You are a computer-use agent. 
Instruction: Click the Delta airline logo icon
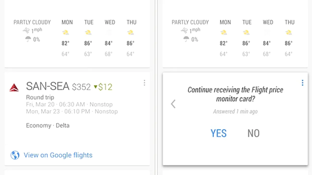pyautogui.click(x=14, y=87)
